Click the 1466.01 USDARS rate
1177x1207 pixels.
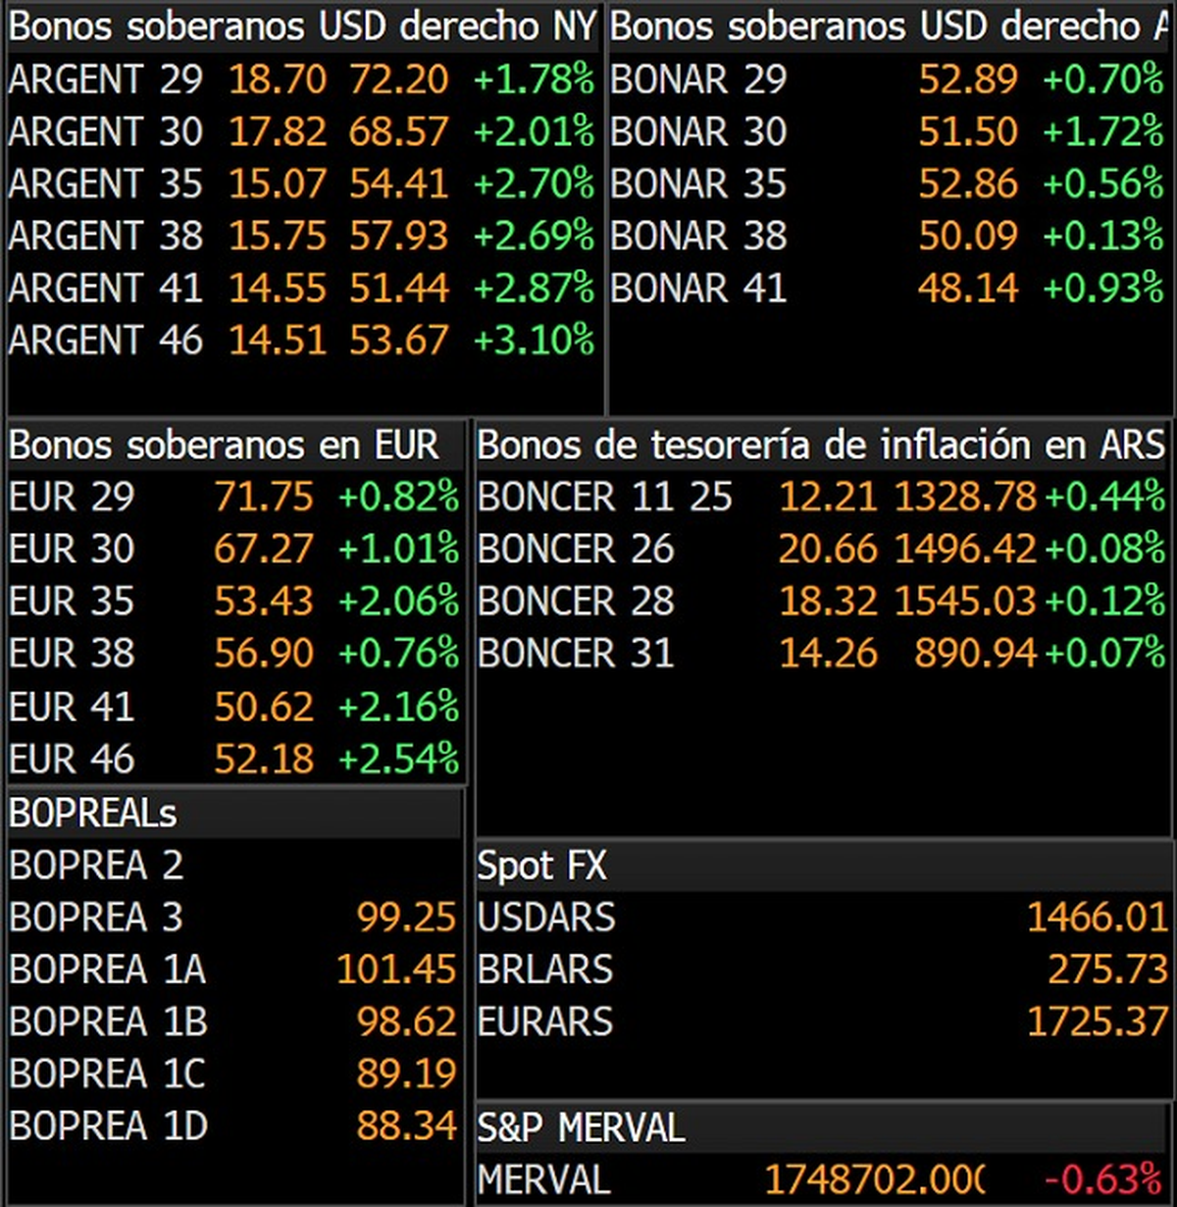coord(1098,918)
